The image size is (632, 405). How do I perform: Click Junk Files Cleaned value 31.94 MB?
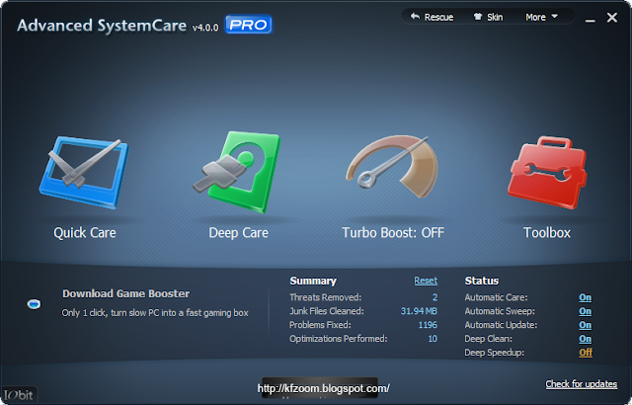(x=419, y=311)
